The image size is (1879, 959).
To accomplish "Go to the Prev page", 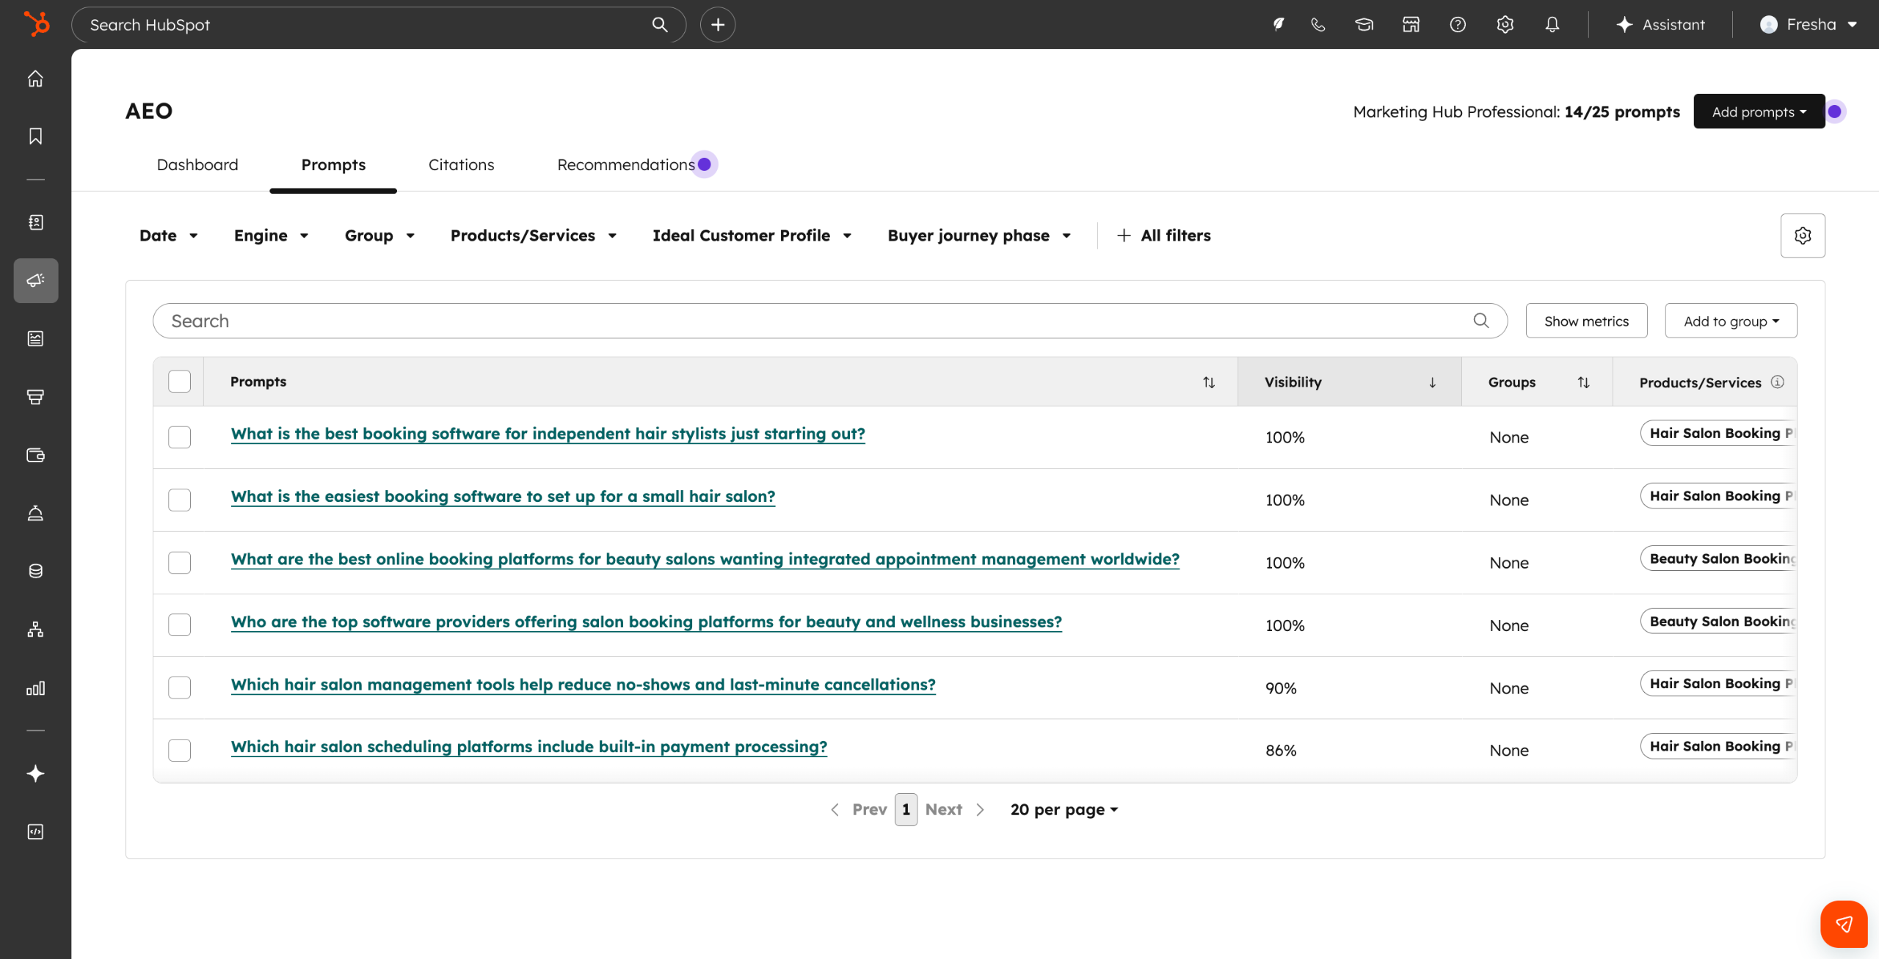I will pos(859,809).
